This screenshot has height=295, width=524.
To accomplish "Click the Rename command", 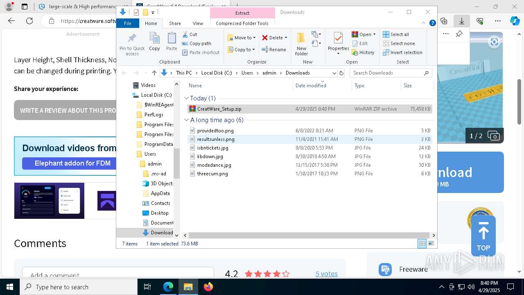I will (274, 50).
